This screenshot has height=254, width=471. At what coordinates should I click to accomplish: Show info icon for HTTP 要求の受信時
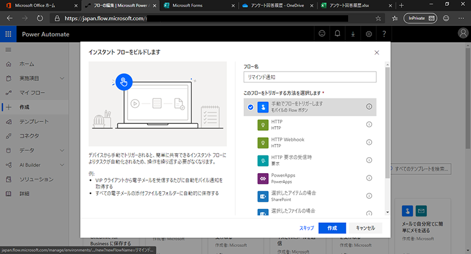coord(369,160)
